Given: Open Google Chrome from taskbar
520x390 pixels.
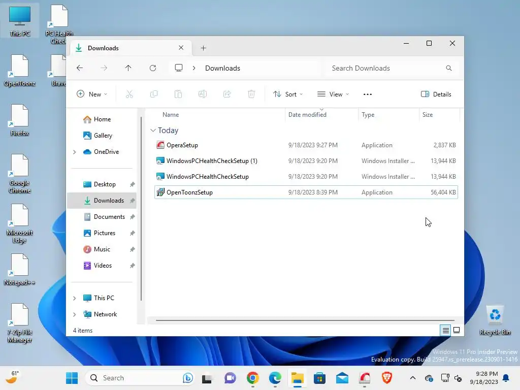Looking at the screenshot, I should 253,378.
